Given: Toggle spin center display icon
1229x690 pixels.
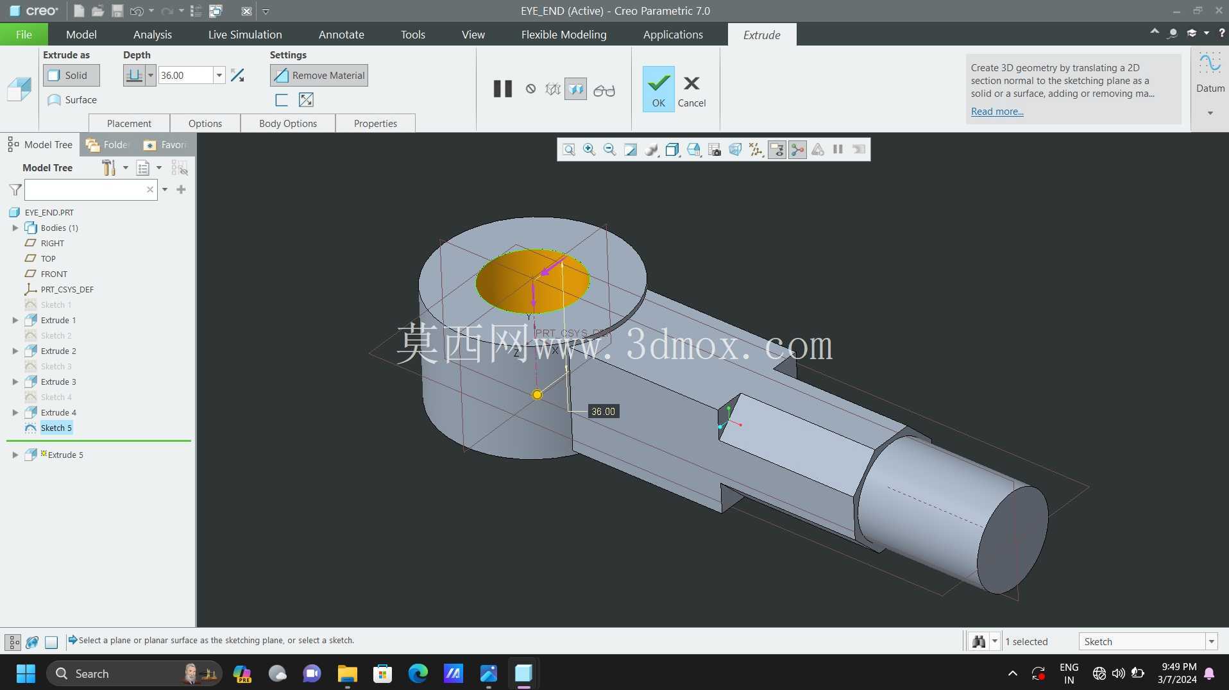Looking at the screenshot, I should click(x=797, y=149).
